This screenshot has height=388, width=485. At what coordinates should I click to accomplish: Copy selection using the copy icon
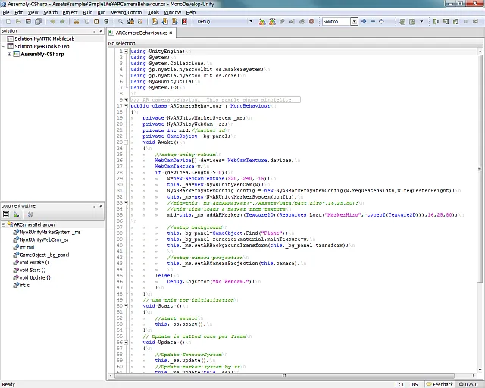[86, 22]
